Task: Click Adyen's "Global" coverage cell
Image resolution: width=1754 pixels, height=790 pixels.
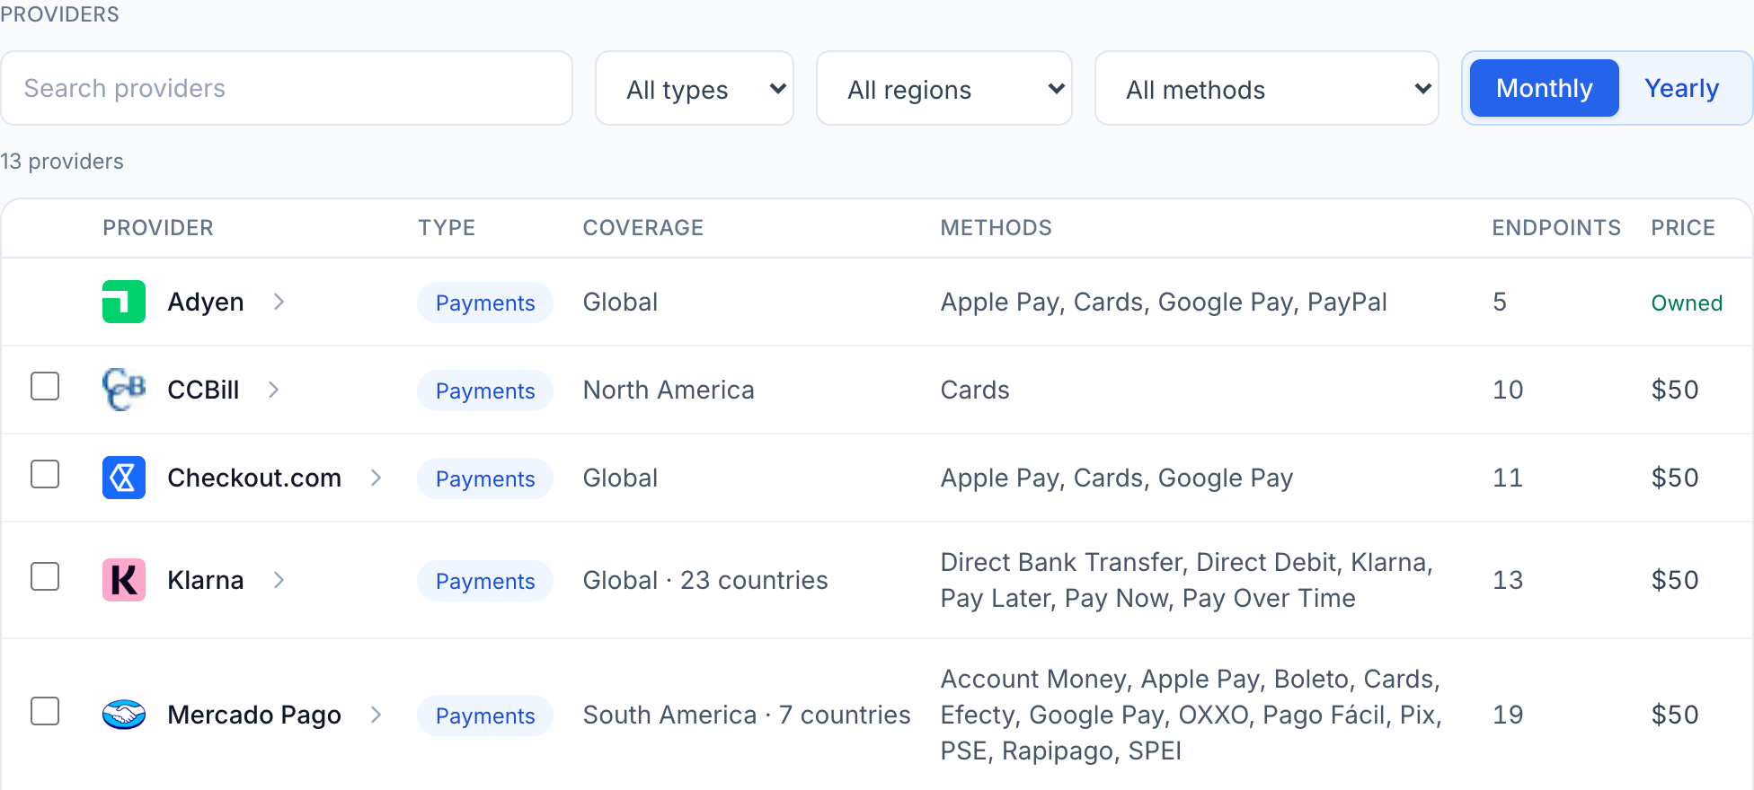Action: [x=620, y=302]
